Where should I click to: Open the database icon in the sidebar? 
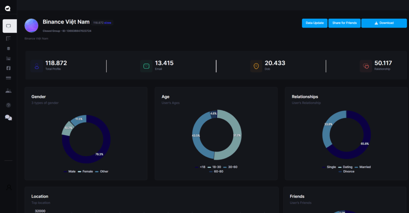[8, 48]
